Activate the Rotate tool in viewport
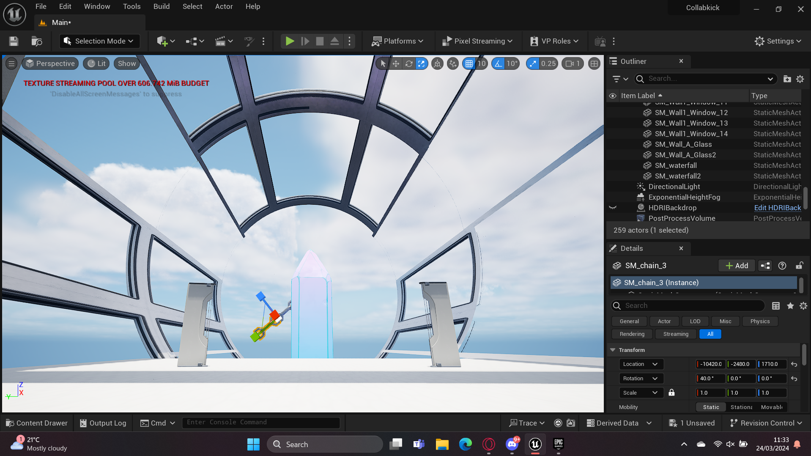This screenshot has height=456, width=811. click(x=409, y=63)
